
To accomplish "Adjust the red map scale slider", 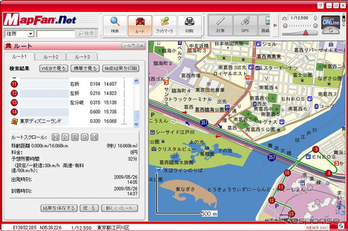I will [306, 33].
